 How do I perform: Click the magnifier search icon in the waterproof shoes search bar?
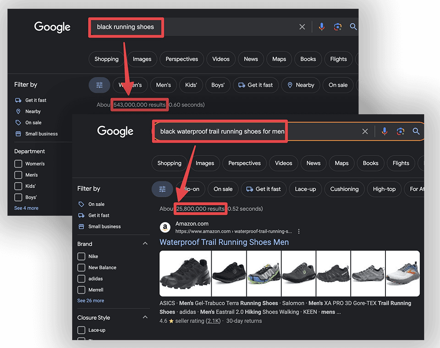pyautogui.click(x=416, y=131)
